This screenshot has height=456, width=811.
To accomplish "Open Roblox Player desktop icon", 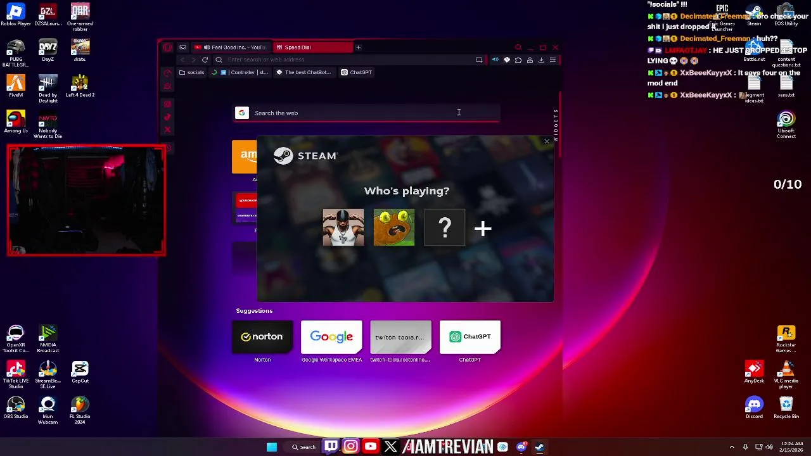I will point(16,15).
